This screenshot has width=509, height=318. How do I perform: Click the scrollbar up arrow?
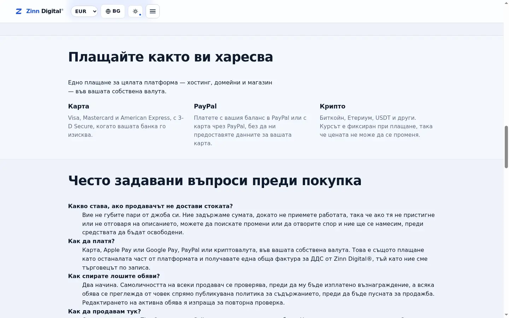[506, 3]
